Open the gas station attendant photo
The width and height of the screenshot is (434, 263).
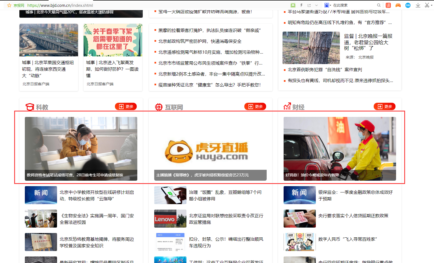340,149
